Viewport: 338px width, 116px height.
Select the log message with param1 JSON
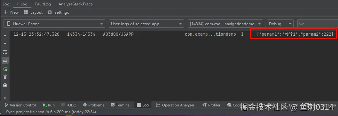(x=295, y=34)
